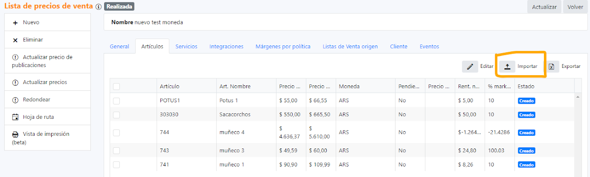Click the Creado badge in muñeco 3 row
590x177 pixels.
[x=526, y=151]
